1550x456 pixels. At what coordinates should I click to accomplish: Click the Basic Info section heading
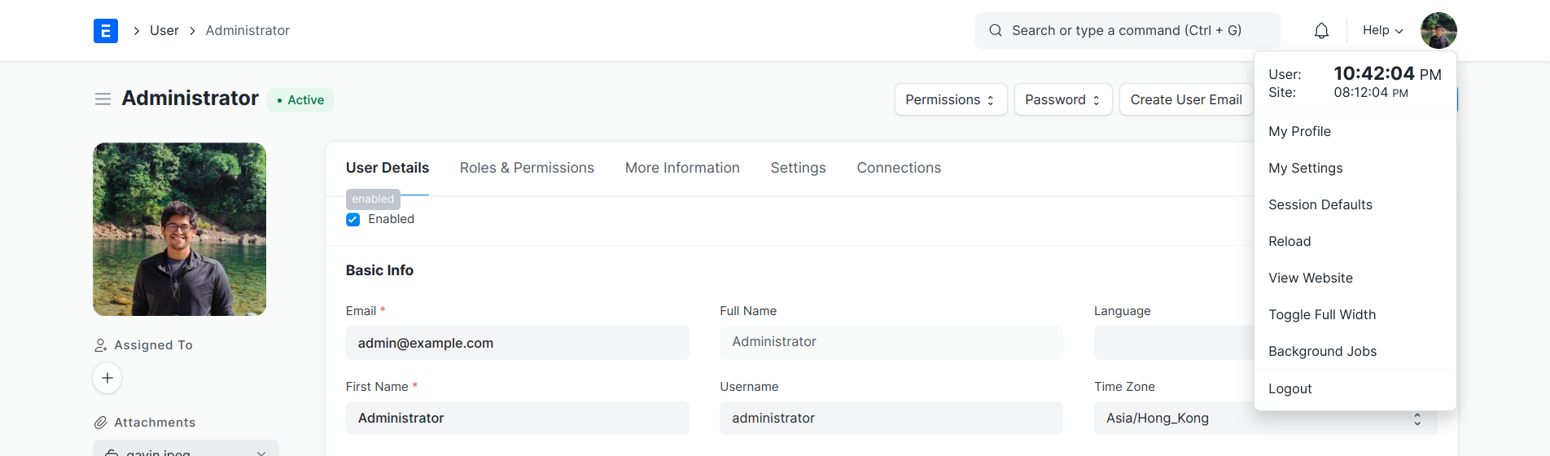coord(379,270)
